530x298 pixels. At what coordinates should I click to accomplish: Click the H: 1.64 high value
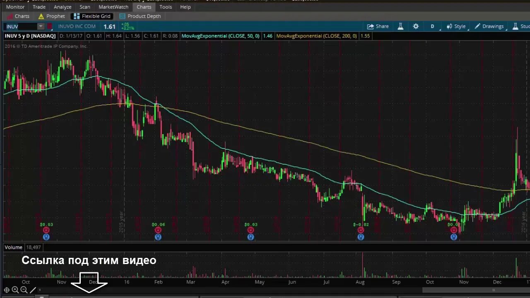tap(114, 36)
